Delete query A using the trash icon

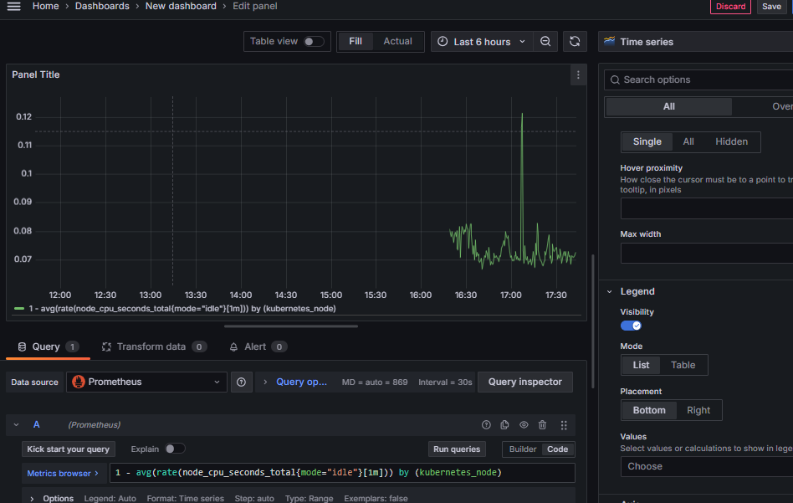coord(543,425)
